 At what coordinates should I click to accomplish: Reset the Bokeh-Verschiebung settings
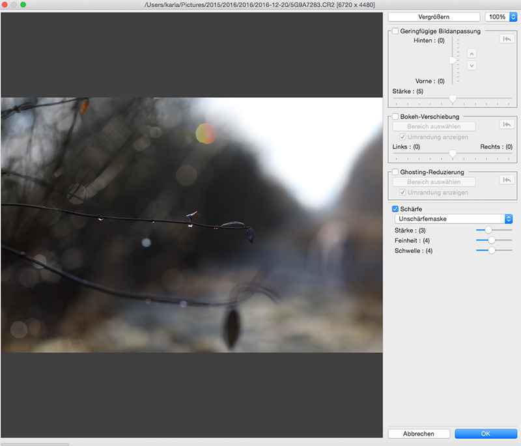pos(506,124)
